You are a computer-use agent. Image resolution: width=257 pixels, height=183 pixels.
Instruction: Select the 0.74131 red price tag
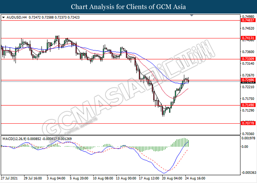tap(247, 38)
